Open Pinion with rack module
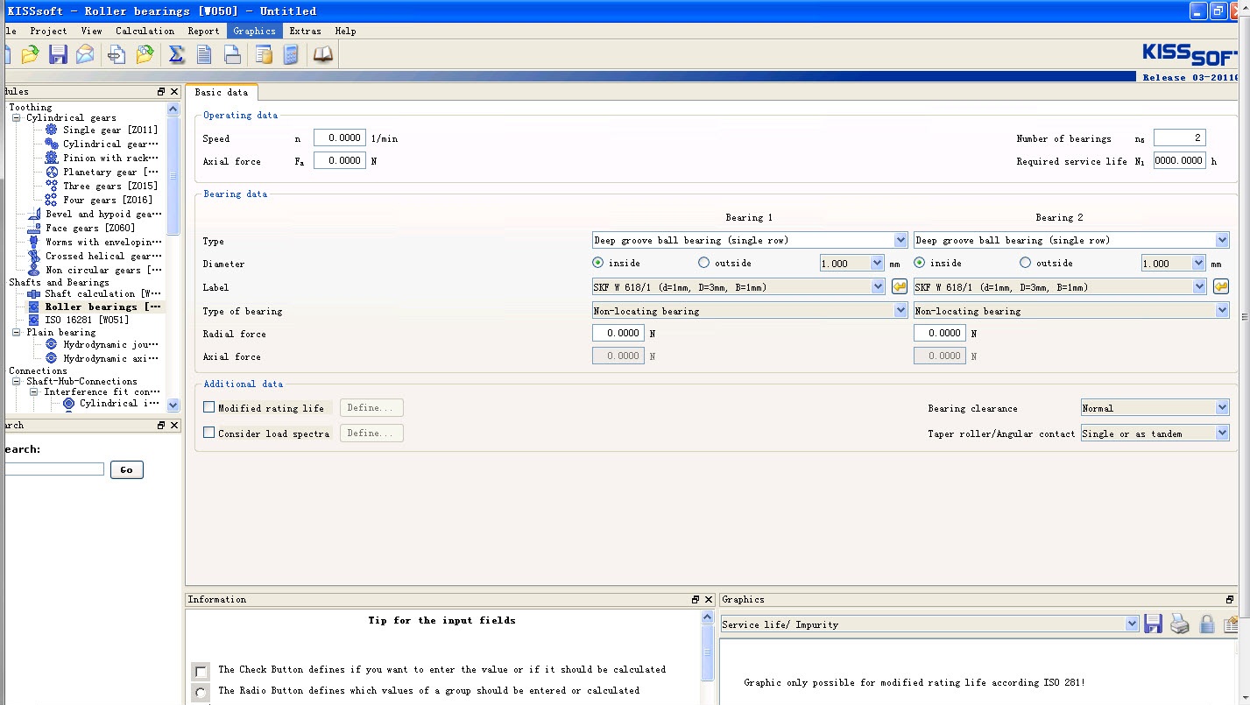Viewport: 1250px width, 705px height. point(110,158)
